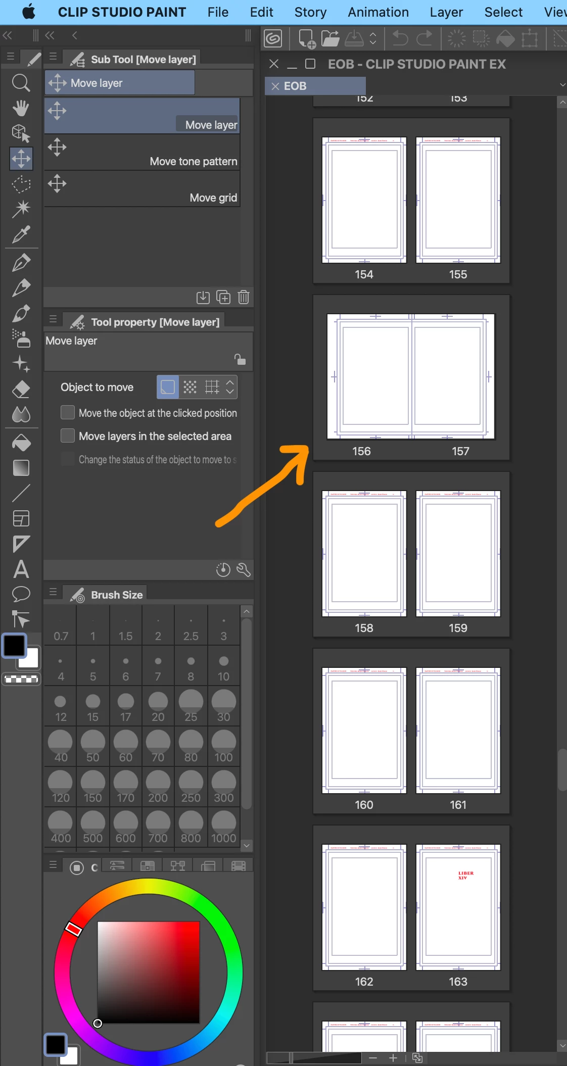Open page 163 thumbnail with LIBER XIV
567x1066 pixels.
coord(458,907)
